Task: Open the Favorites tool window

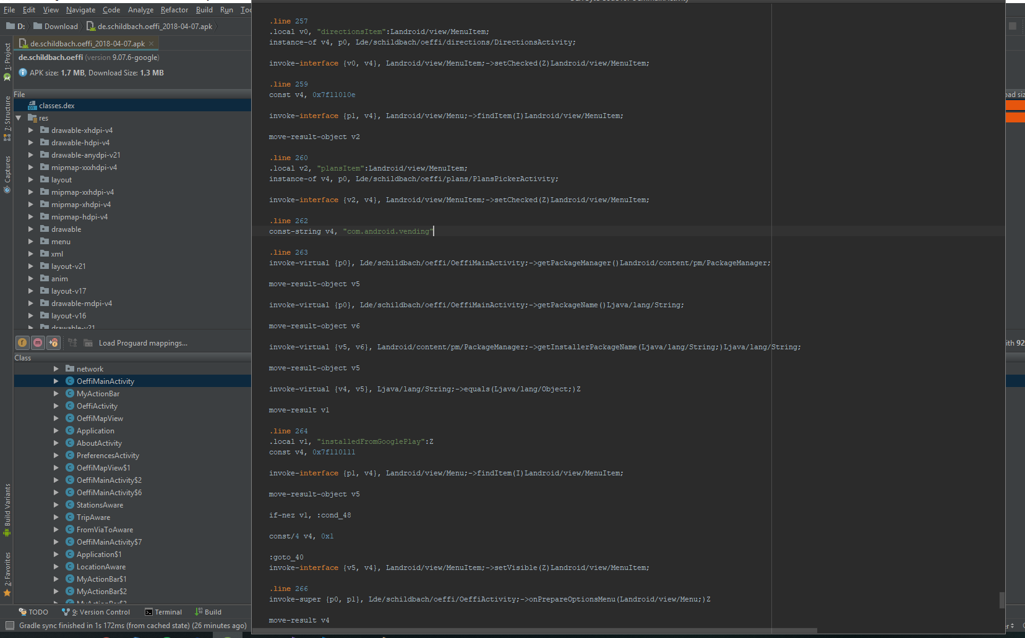Action: click(7, 574)
